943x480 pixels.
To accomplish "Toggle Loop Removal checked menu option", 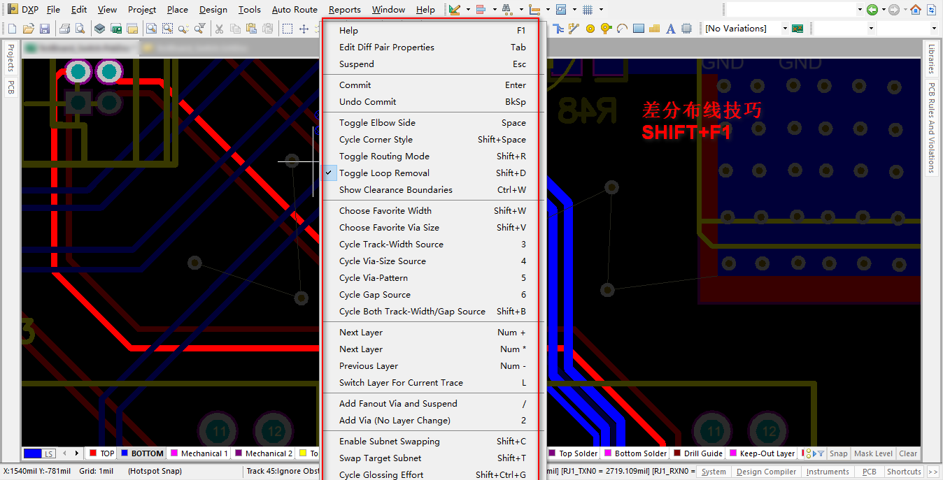I will [384, 173].
